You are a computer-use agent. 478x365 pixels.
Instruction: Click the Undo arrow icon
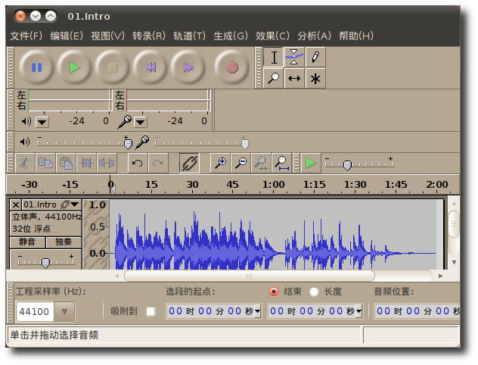137,163
